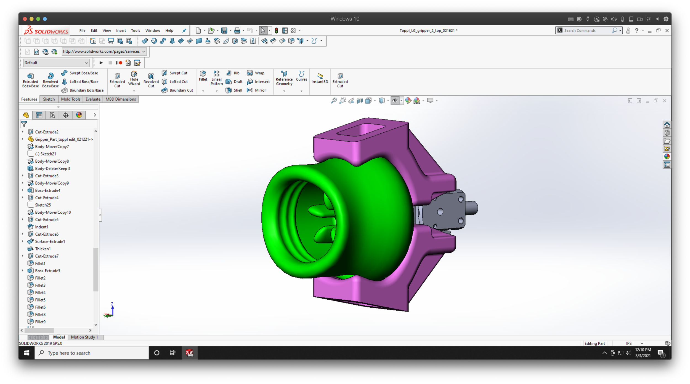Open the File menu
The width and height of the screenshot is (690, 384).
pos(82,31)
